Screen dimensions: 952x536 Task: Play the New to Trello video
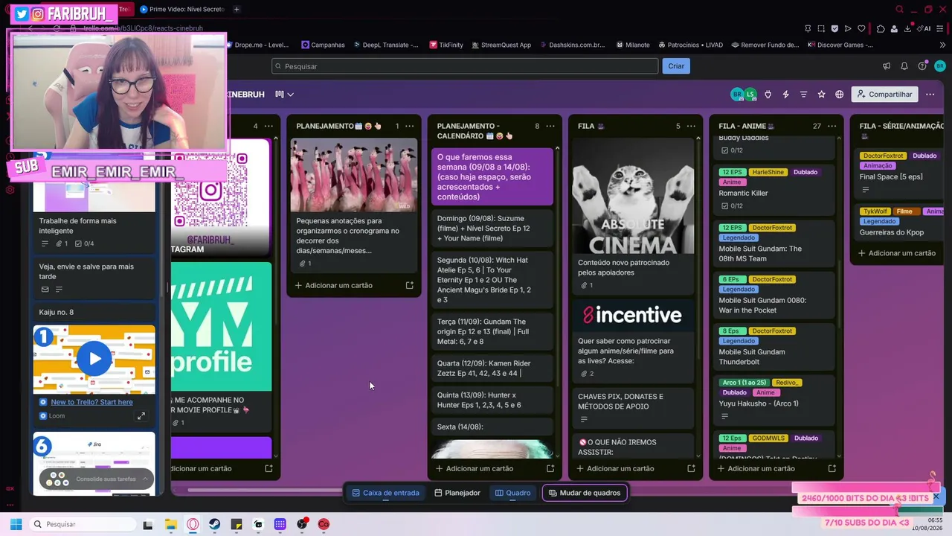[94, 359]
